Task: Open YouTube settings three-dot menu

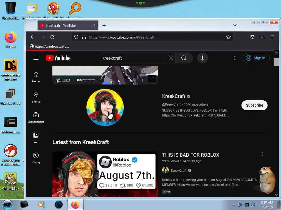Action: 235,58
